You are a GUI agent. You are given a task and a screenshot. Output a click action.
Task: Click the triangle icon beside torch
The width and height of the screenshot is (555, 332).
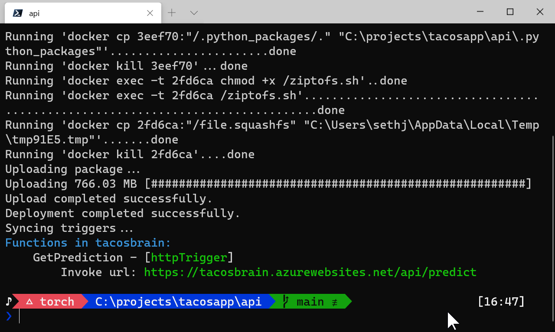coord(29,302)
